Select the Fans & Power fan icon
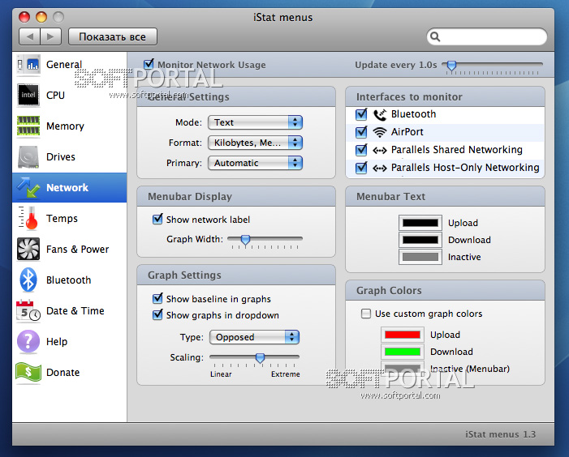Screen dimensions: 569x457 pyautogui.click(x=28, y=249)
